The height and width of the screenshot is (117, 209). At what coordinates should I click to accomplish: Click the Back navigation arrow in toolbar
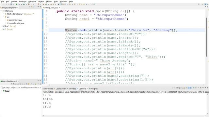84,4
